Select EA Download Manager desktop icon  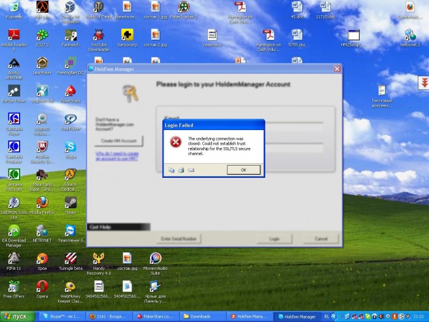(x=13, y=236)
